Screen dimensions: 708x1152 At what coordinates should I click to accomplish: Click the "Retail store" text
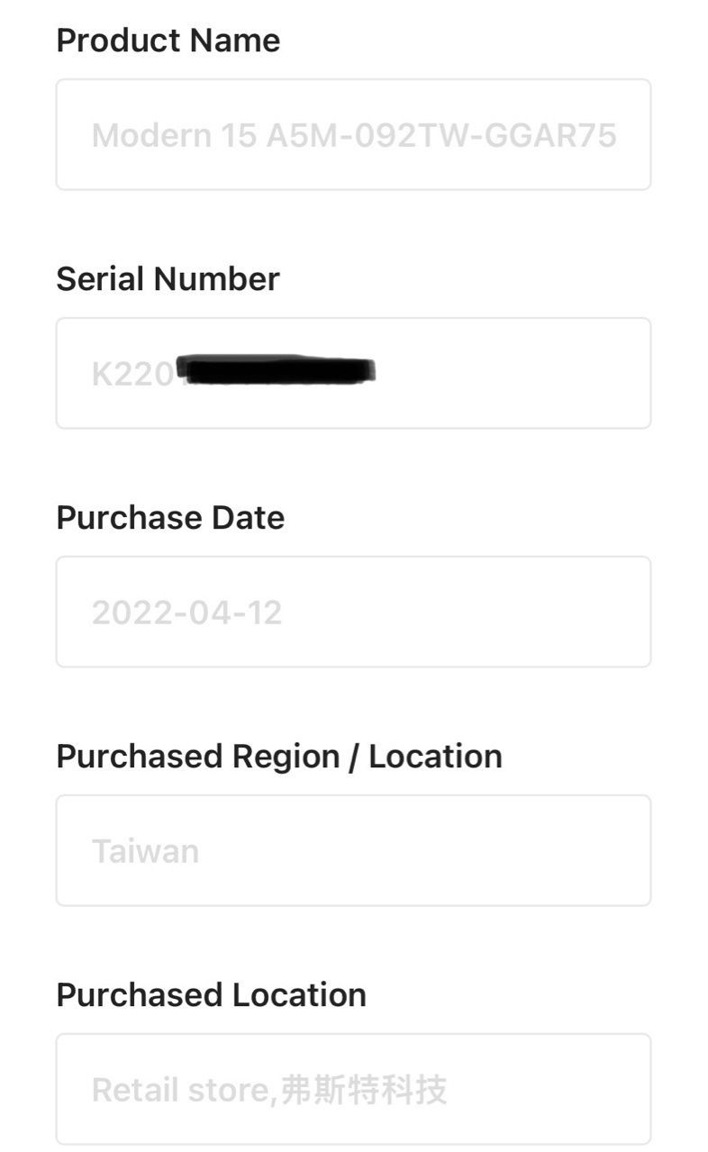click(x=180, y=1091)
